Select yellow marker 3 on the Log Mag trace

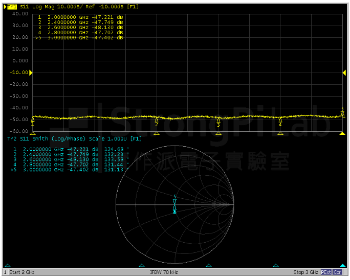(x=218, y=123)
